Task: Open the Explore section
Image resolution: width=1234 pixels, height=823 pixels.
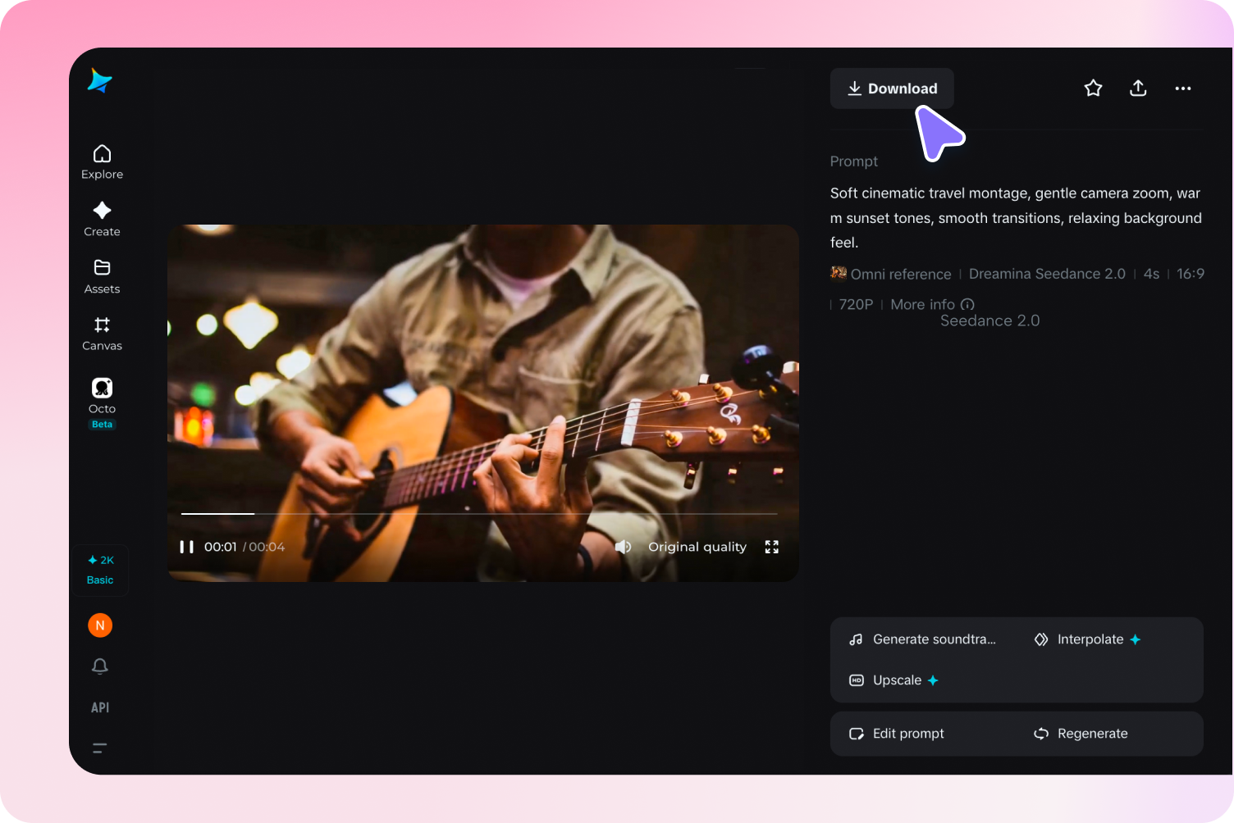Action: (102, 162)
